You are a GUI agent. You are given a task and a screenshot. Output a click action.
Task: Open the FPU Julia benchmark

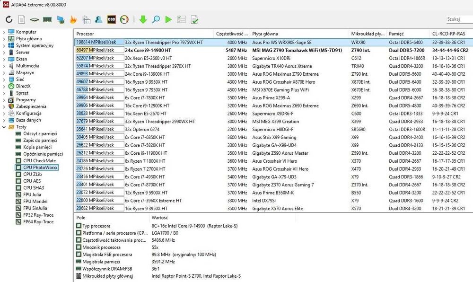tap(32, 194)
